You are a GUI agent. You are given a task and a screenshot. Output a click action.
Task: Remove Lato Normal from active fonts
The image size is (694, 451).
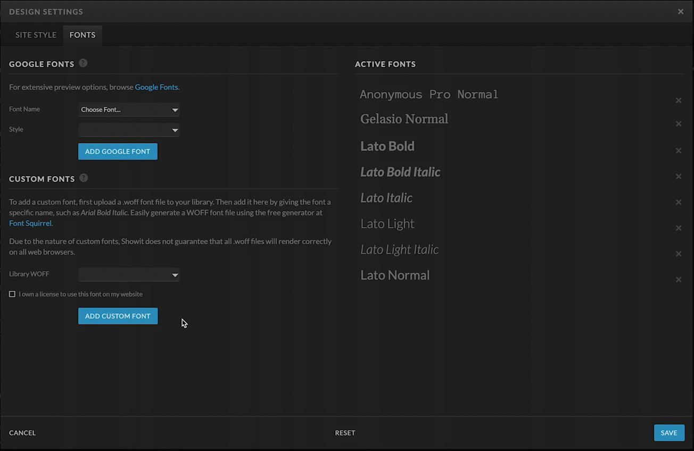(679, 280)
